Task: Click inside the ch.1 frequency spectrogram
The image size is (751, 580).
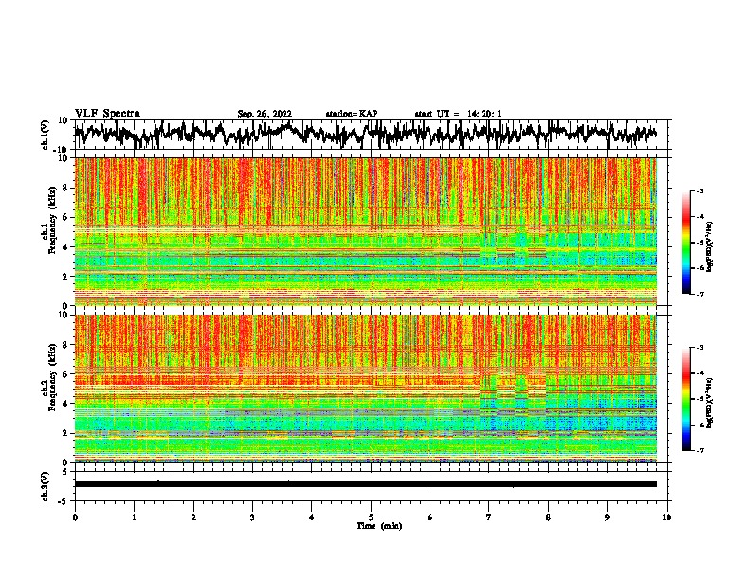Action: pos(366,231)
